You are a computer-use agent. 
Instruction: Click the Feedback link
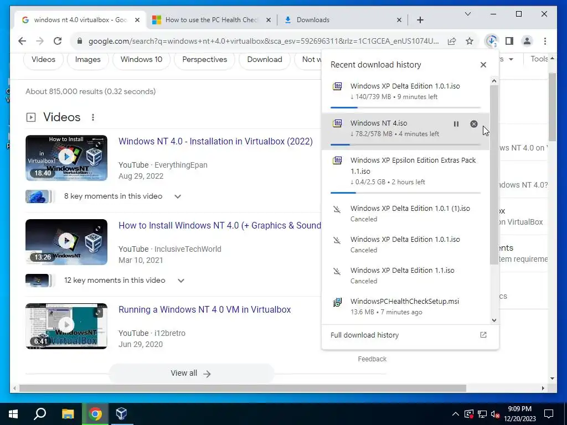[x=372, y=359]
